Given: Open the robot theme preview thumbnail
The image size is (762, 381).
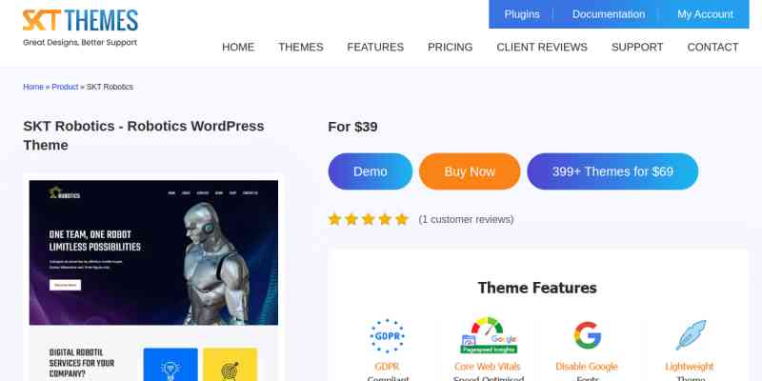Looking at the screenshot, I should (153, 252).
